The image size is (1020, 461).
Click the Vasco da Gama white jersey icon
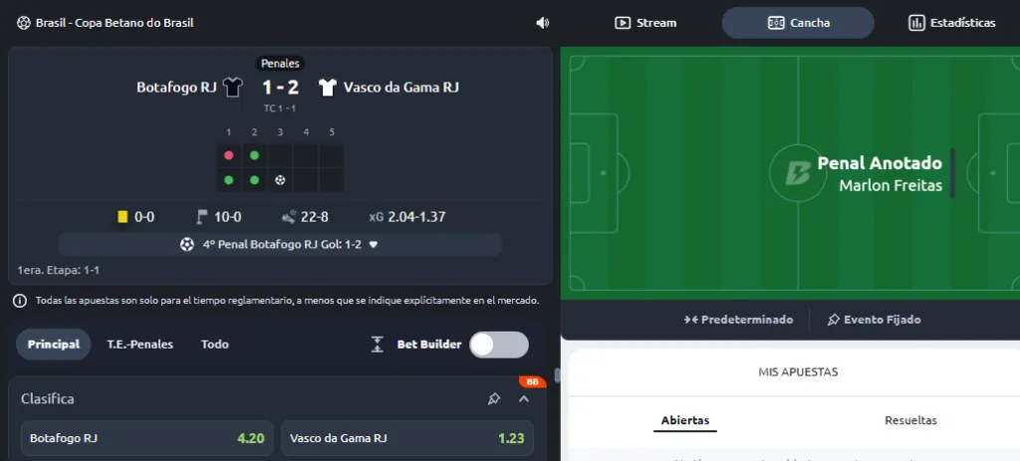[327, 88]
